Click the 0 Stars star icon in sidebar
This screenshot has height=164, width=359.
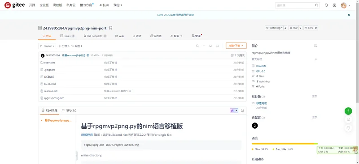click(x=253, y=76)
